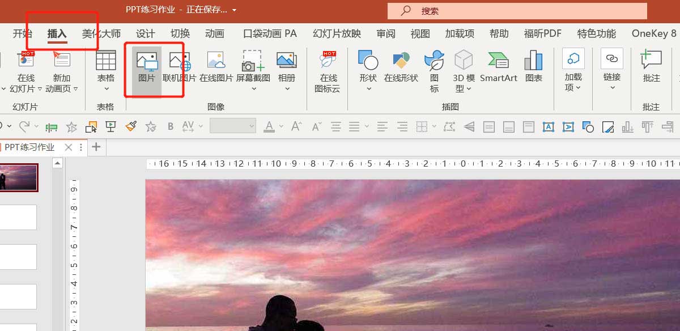
Task: Click the slide panel scroll up arrow
Action: tap(57, 163)
